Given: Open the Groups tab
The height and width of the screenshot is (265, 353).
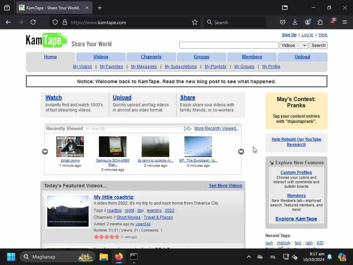Looking at the screenshot, I should [201, 57].
